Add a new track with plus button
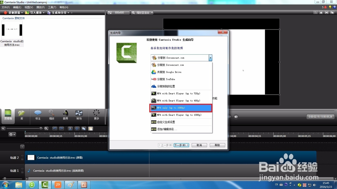337x189 pixels. pyautogui.click(x=22, y=147)
